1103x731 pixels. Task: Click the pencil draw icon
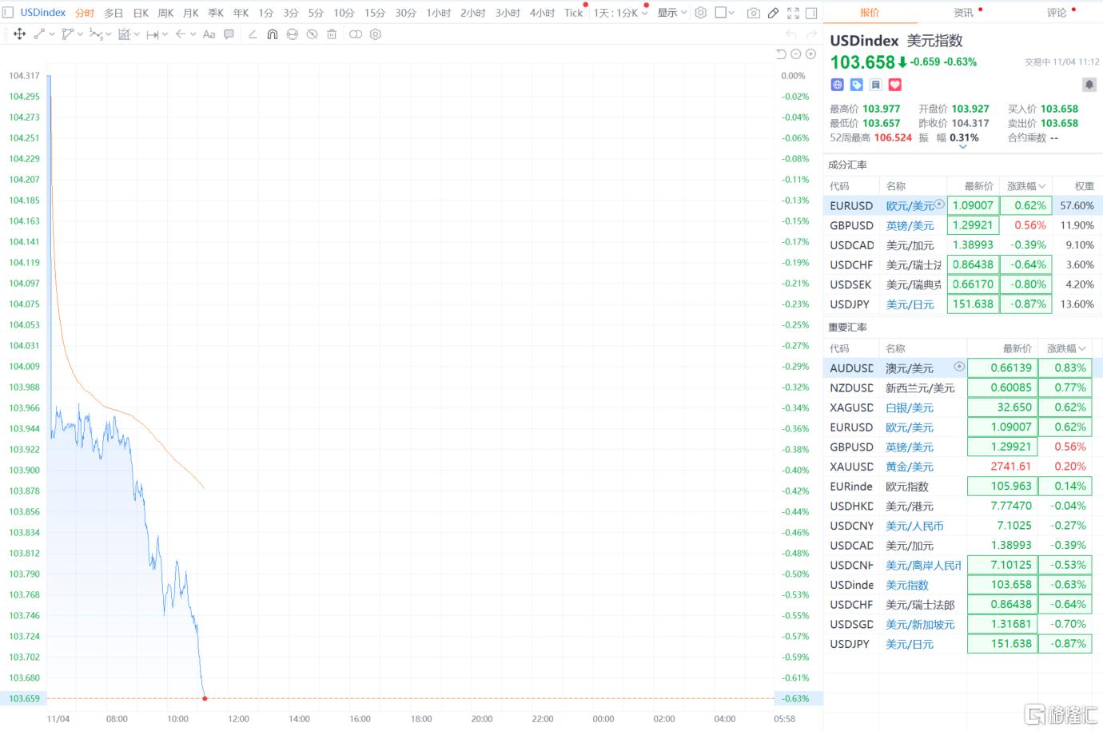coord(773,13)
